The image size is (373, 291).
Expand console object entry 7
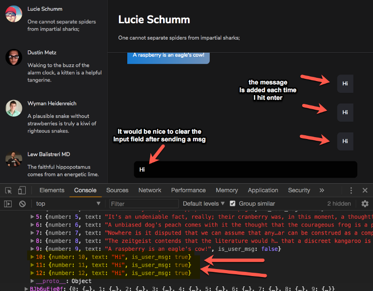(x=32, y=233)
